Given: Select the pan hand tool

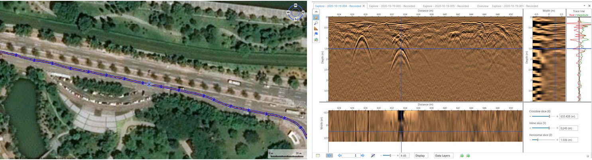Looking at the screenshot, I should (317, 17).
